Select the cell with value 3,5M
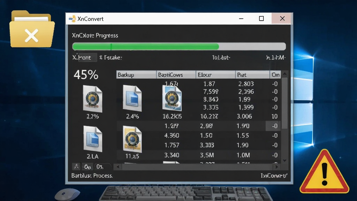The height and width of the screenshot is (201, 357). pos(207,155)
